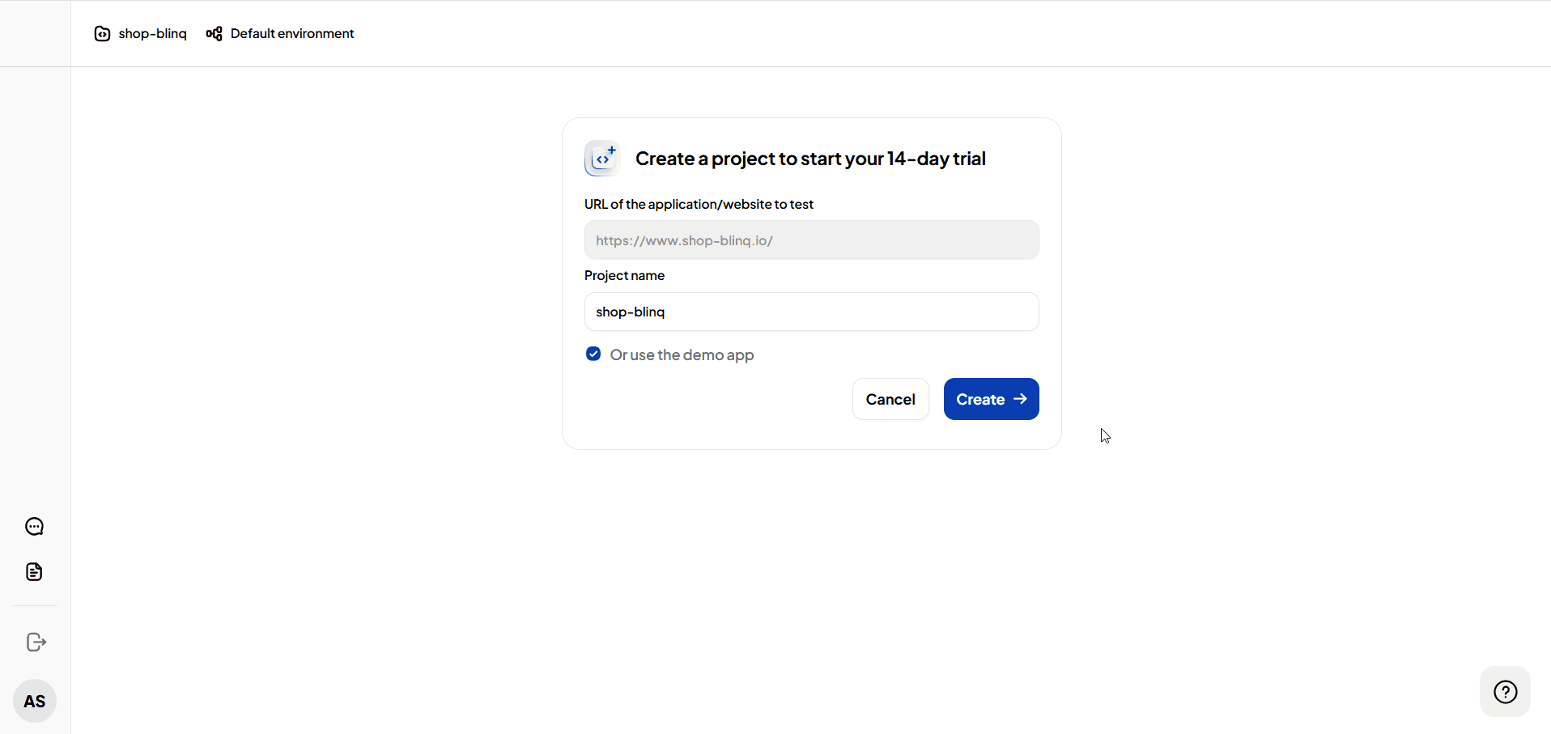The image size is (1551, 734).
Task: Open the AS profile avatar menu
Action: (34, 701)
